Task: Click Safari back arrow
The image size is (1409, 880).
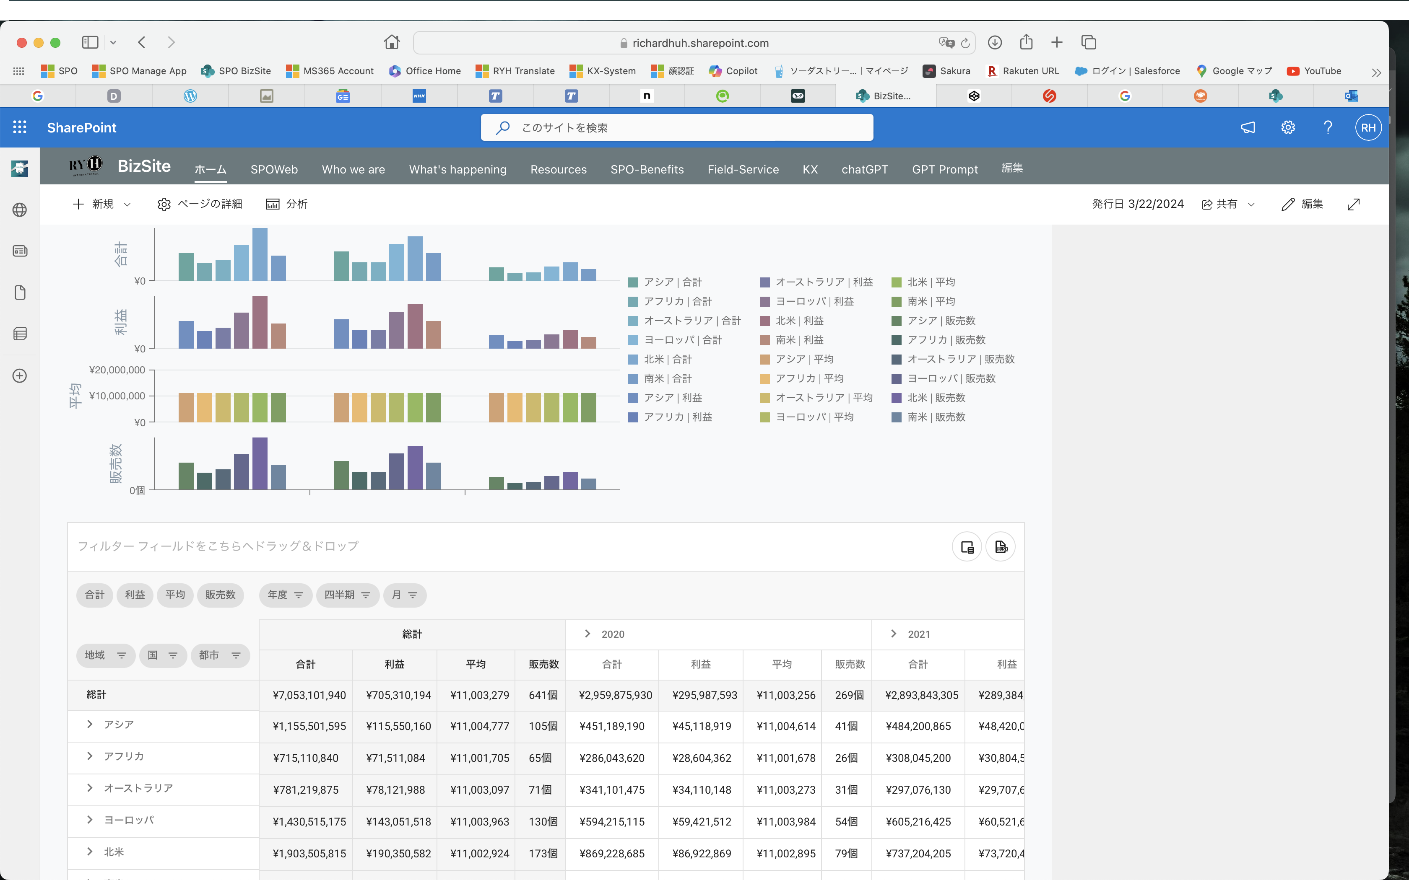Action: (141, 42)
